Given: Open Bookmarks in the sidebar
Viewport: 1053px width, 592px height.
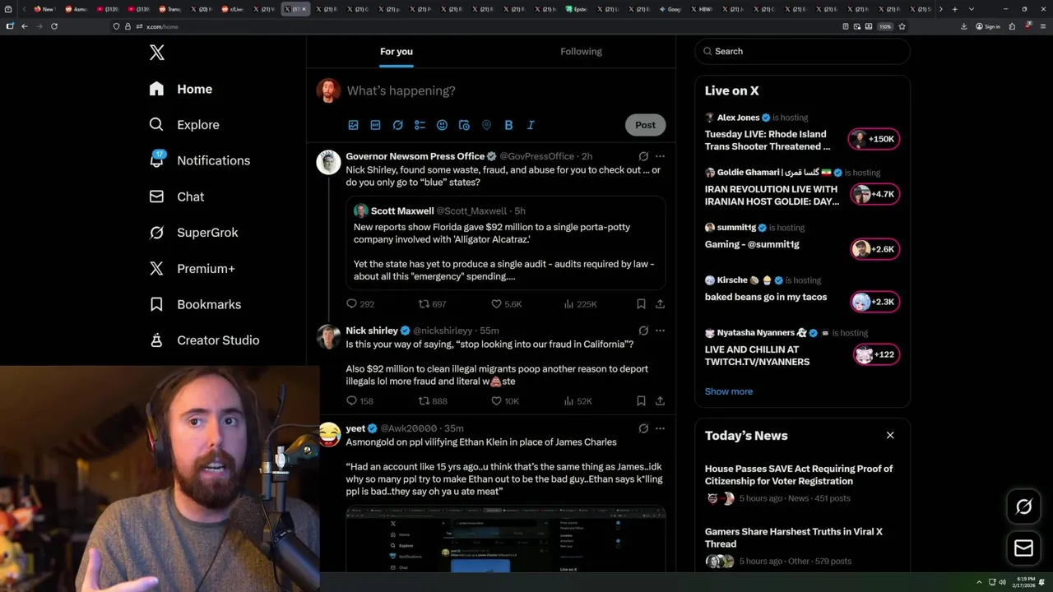Looking at the screenshot, I should tap(195, 304).
